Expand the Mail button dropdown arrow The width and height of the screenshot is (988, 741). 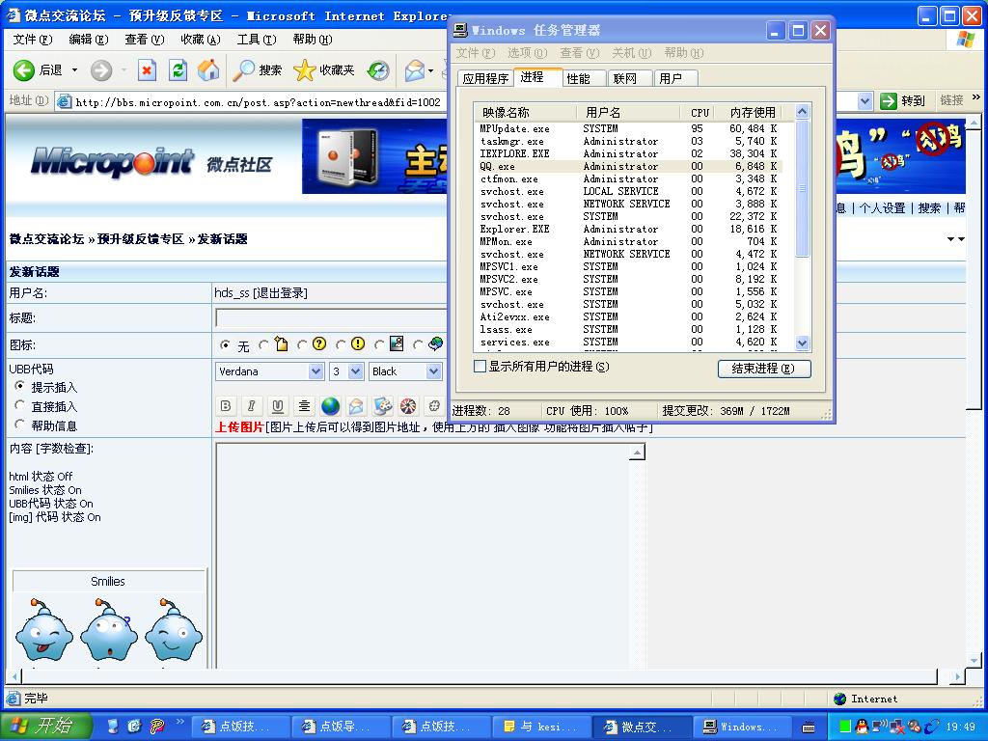pyautogui.click(x=431, y=69)
